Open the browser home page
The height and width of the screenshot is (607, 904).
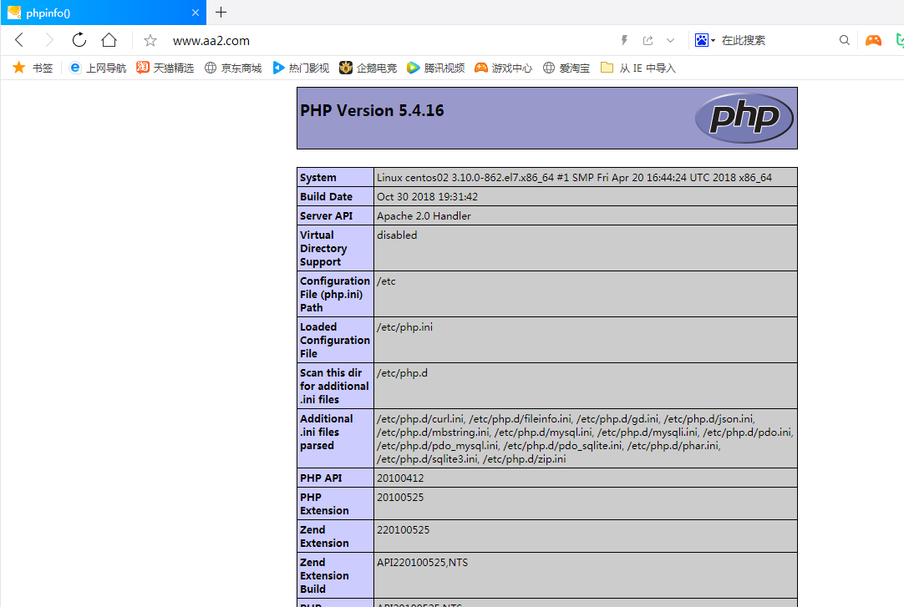click(109, 40)
